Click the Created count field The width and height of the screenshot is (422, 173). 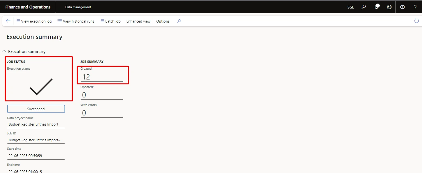tap(102, 77)
